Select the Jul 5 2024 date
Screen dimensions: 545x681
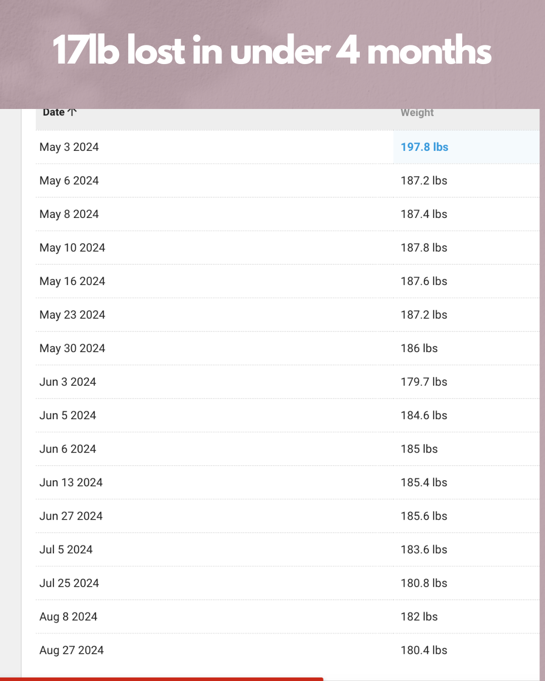tap(66, 550)
